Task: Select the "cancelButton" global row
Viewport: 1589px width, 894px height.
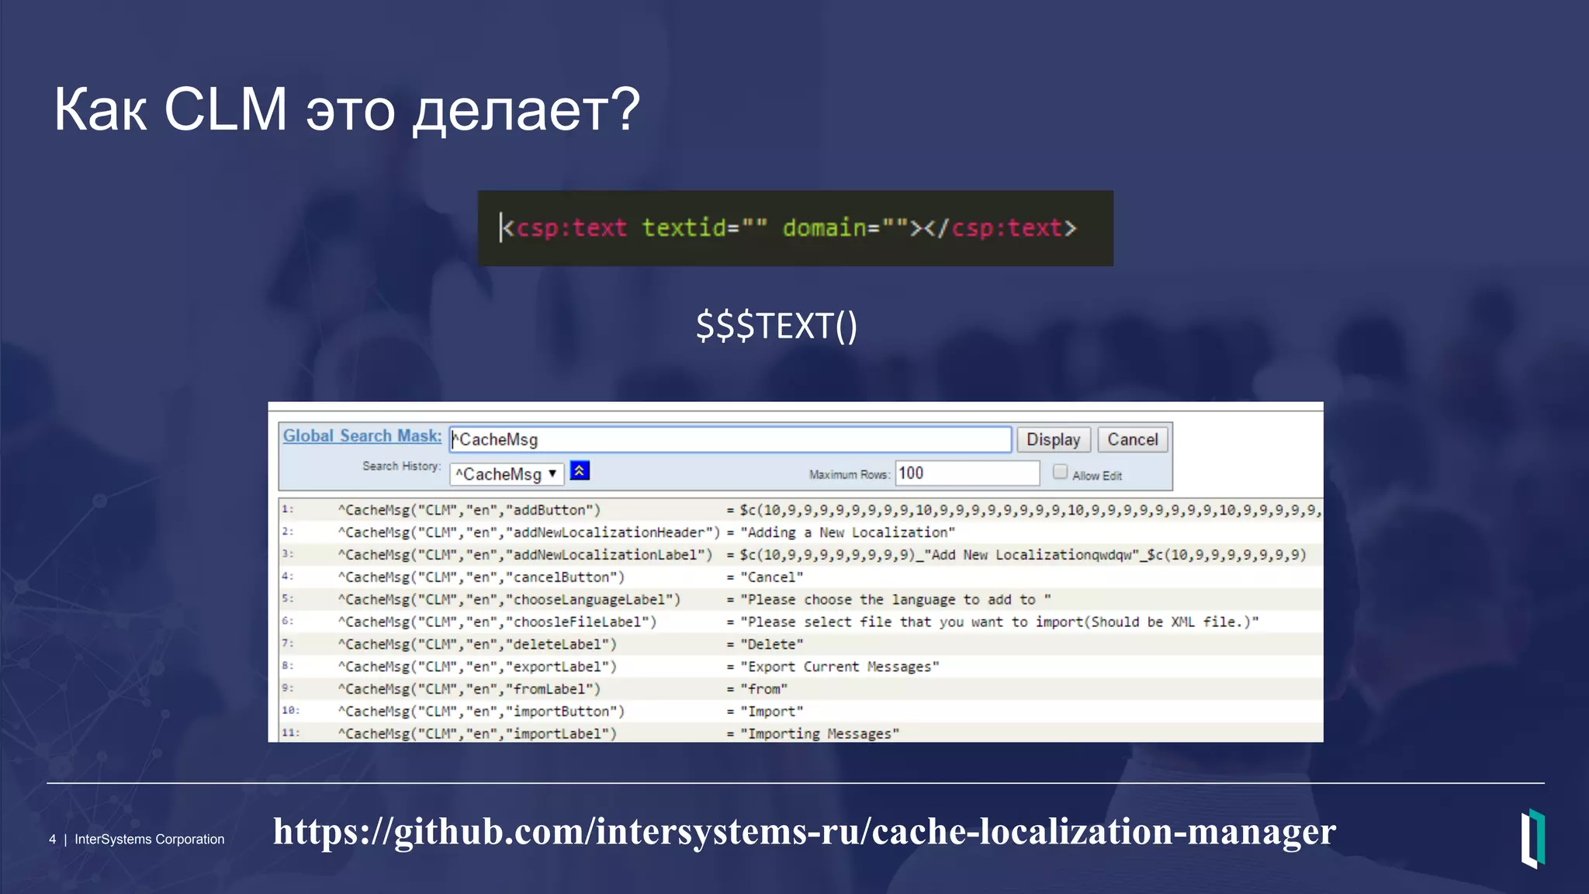Action: tap(801, 577)
